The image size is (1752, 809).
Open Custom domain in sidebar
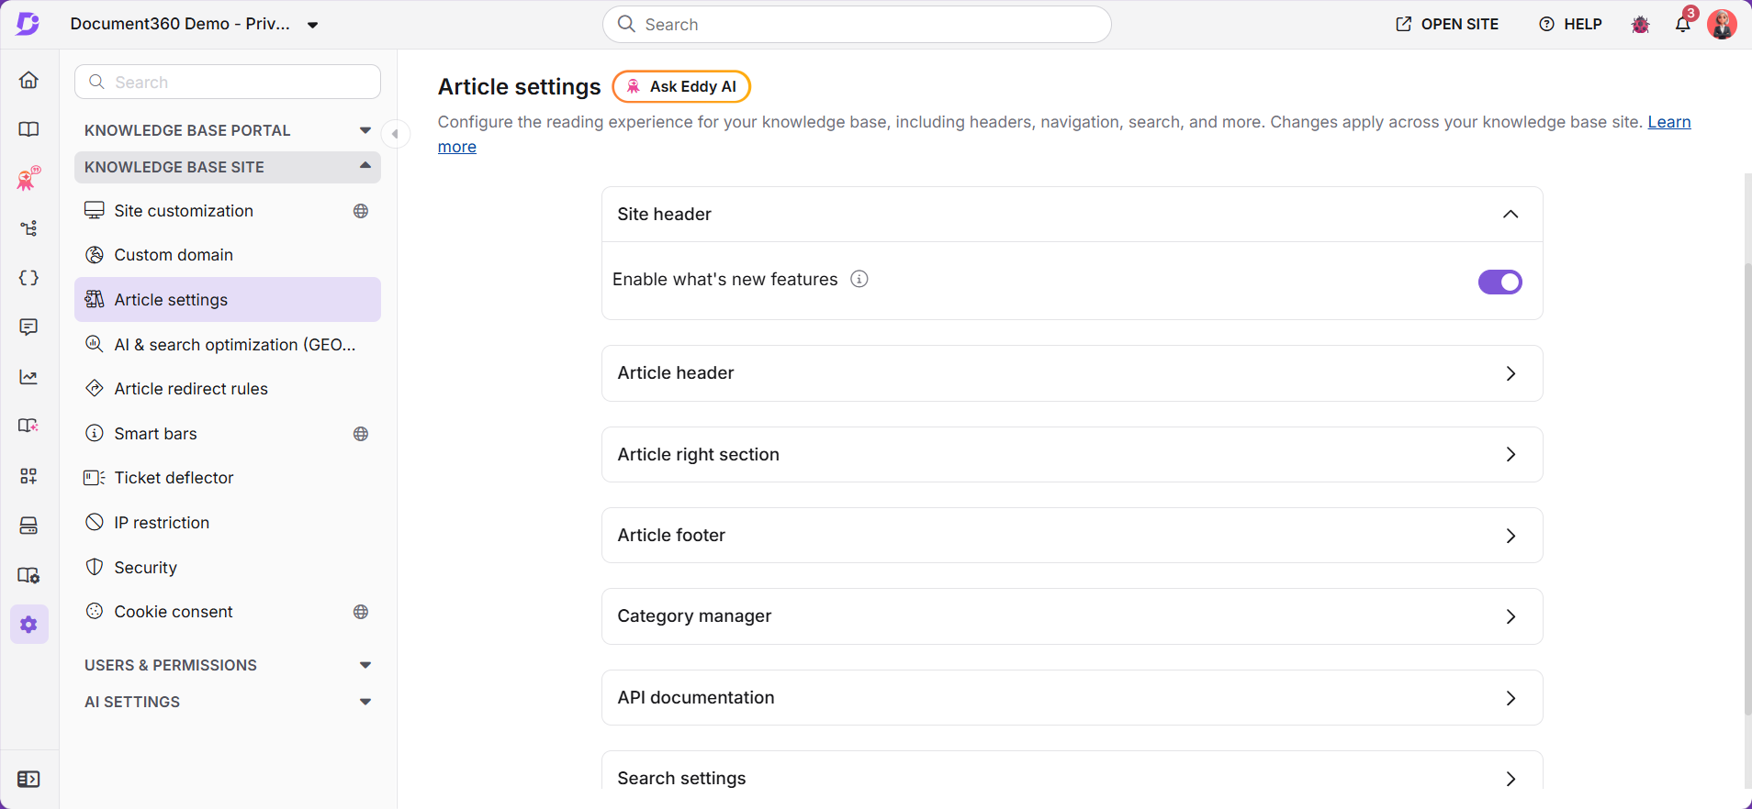point(228,255)
